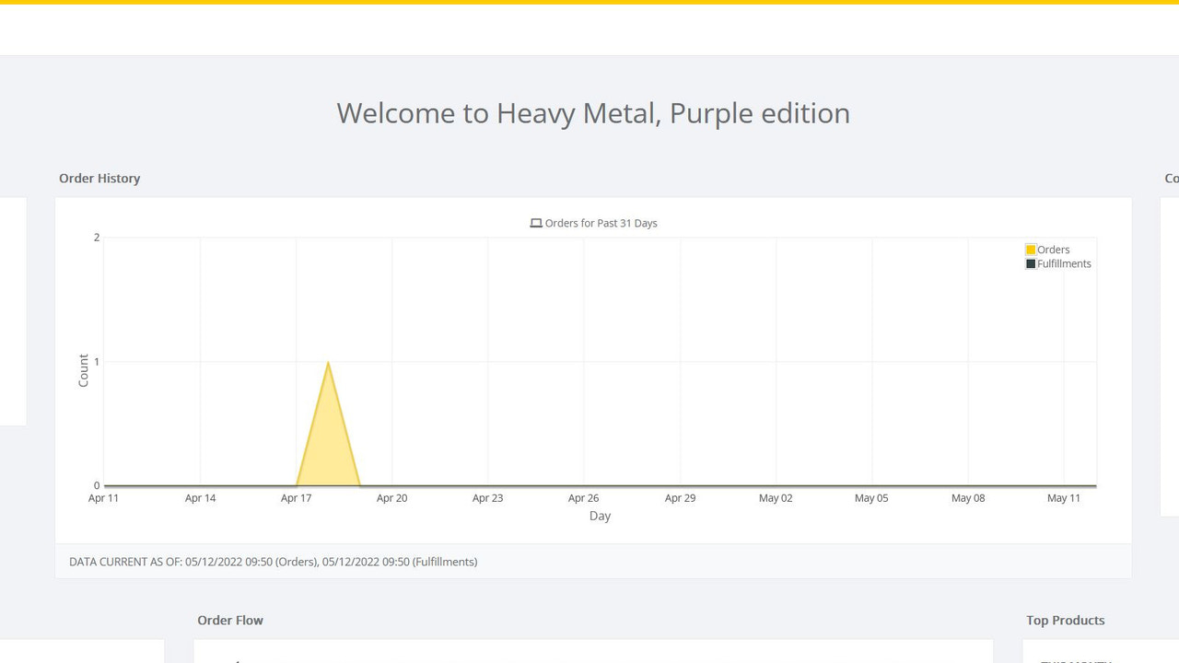Click the y-axis value '2'

pos(97,238)
